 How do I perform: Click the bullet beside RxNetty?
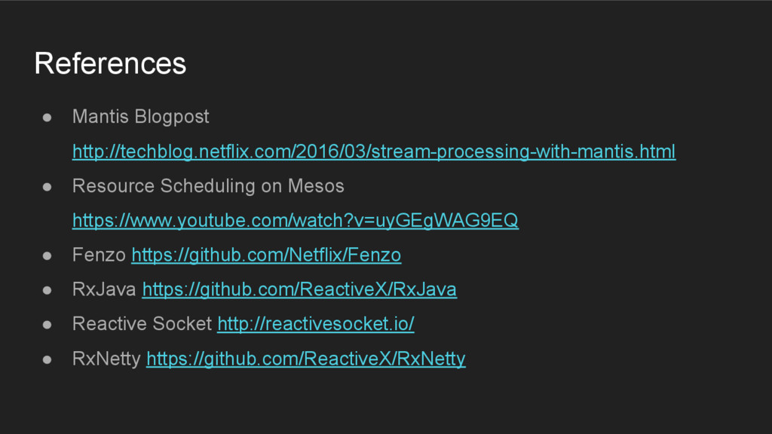(x=47, y=359)
